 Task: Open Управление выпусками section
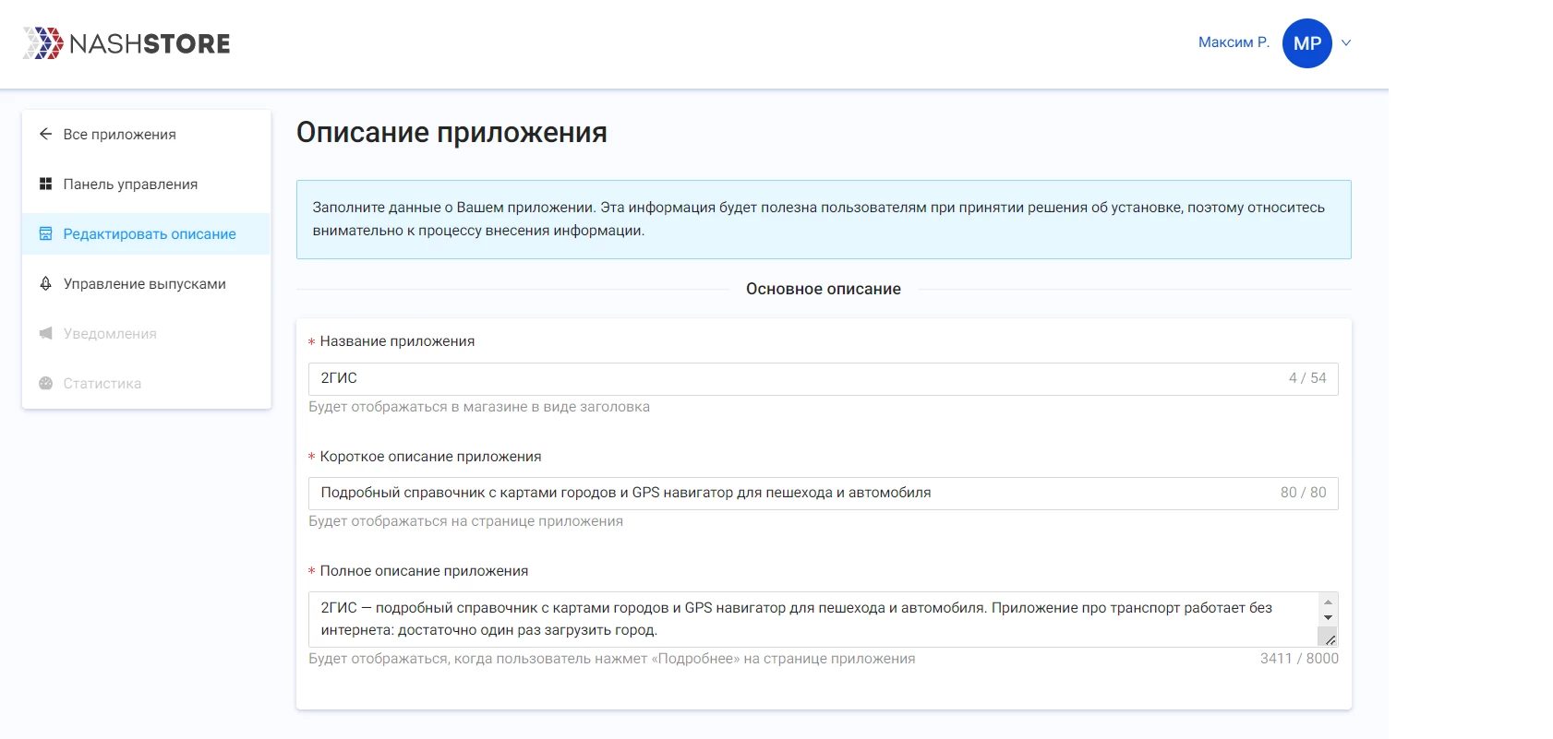146,283
